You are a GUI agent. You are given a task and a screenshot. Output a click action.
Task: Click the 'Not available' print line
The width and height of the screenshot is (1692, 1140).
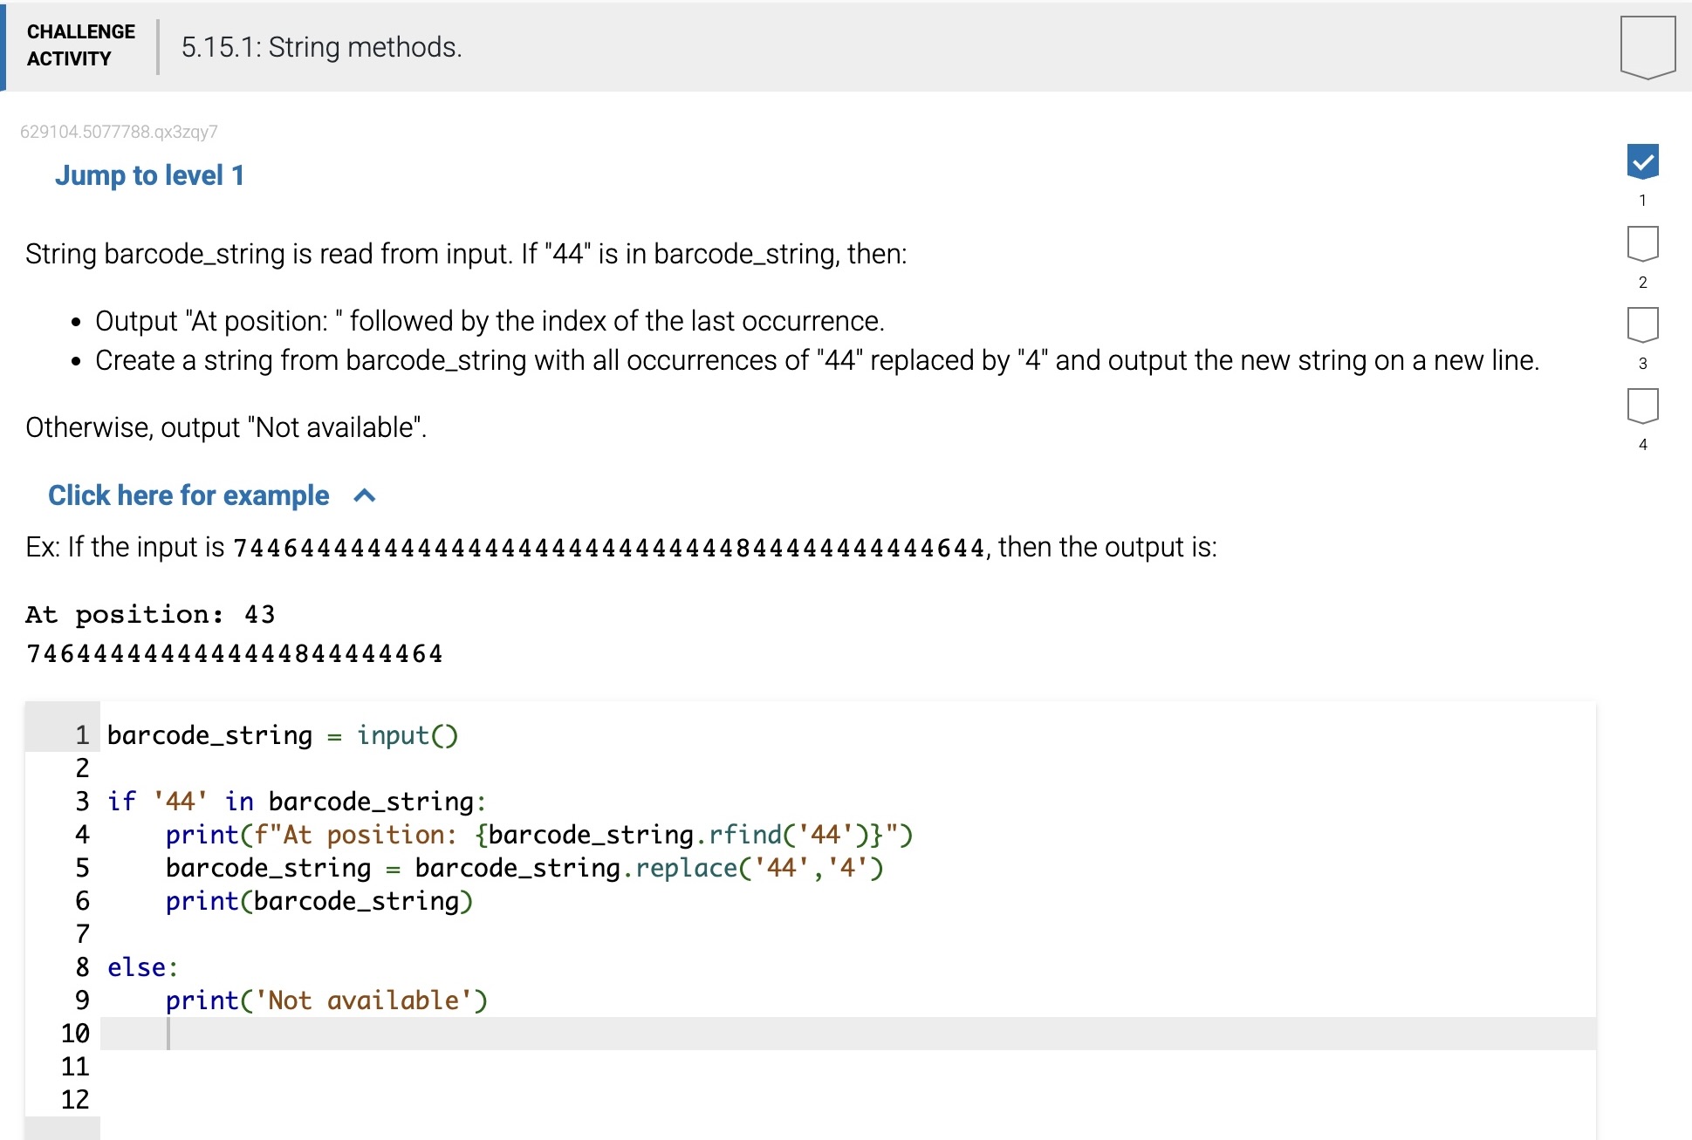pyautogui.click(x=326, y=1000)
